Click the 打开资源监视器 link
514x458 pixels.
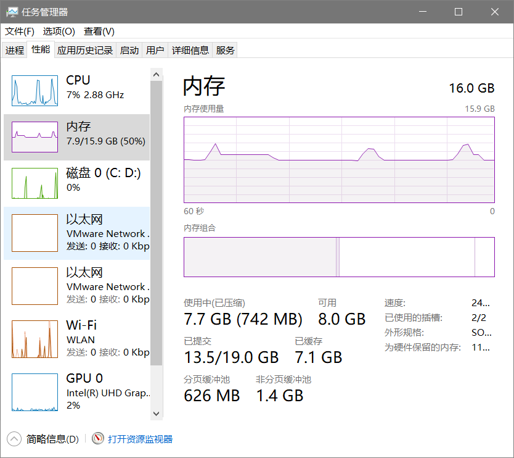[x=140, y=439]
